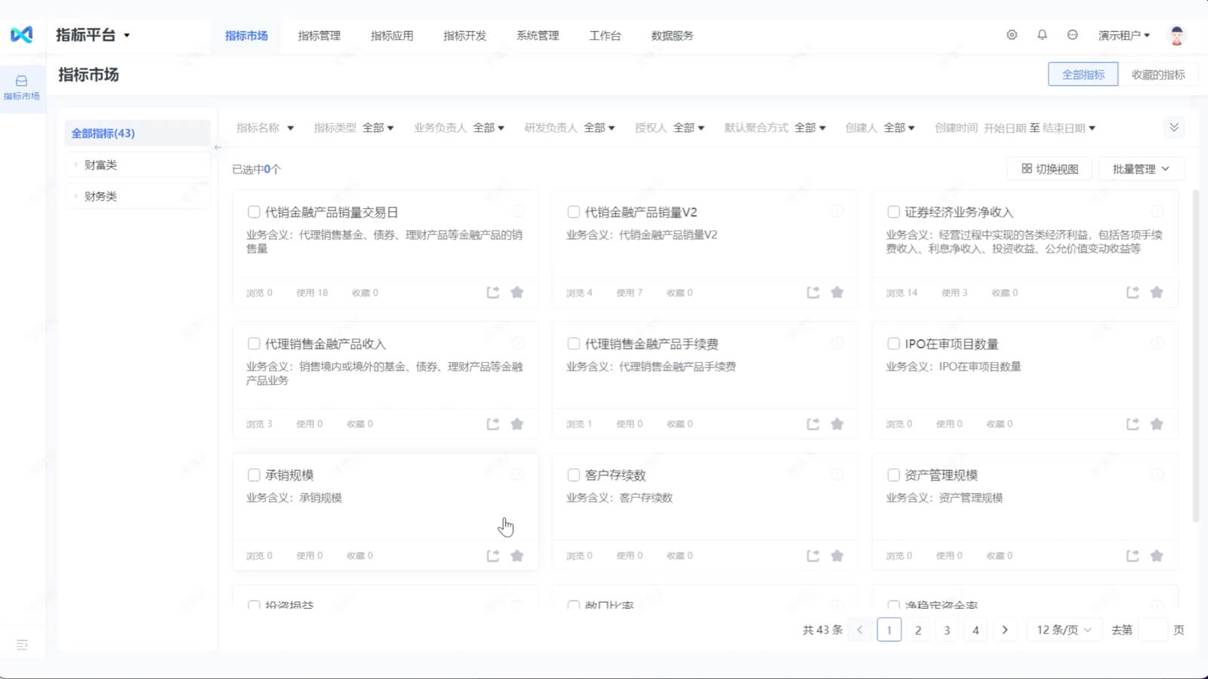Collapse sidebar menu icon at bottom left
Image resolution: width=1208 pixels, height=679 pixels.
pos(22,644)
